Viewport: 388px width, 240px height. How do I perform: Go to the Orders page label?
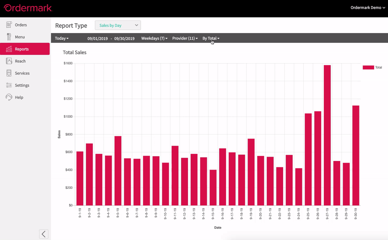21,25
